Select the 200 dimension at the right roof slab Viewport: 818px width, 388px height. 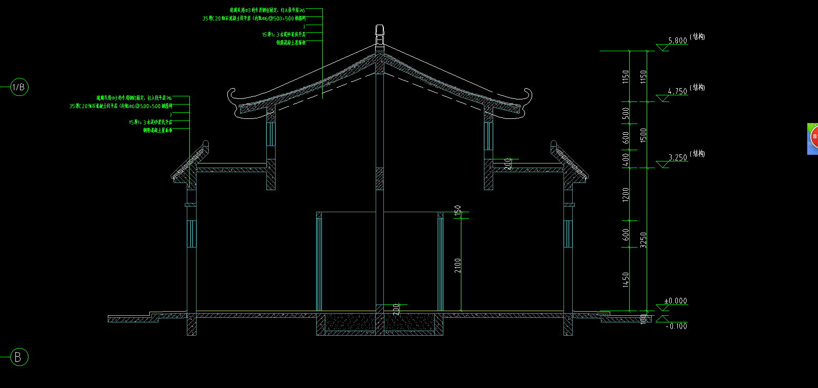[508, 164]
